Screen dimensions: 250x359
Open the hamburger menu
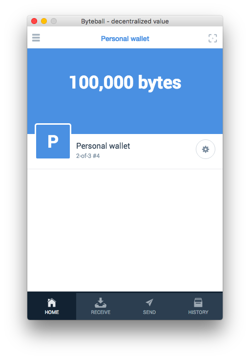pyautogui.click(x=36, y=38)
